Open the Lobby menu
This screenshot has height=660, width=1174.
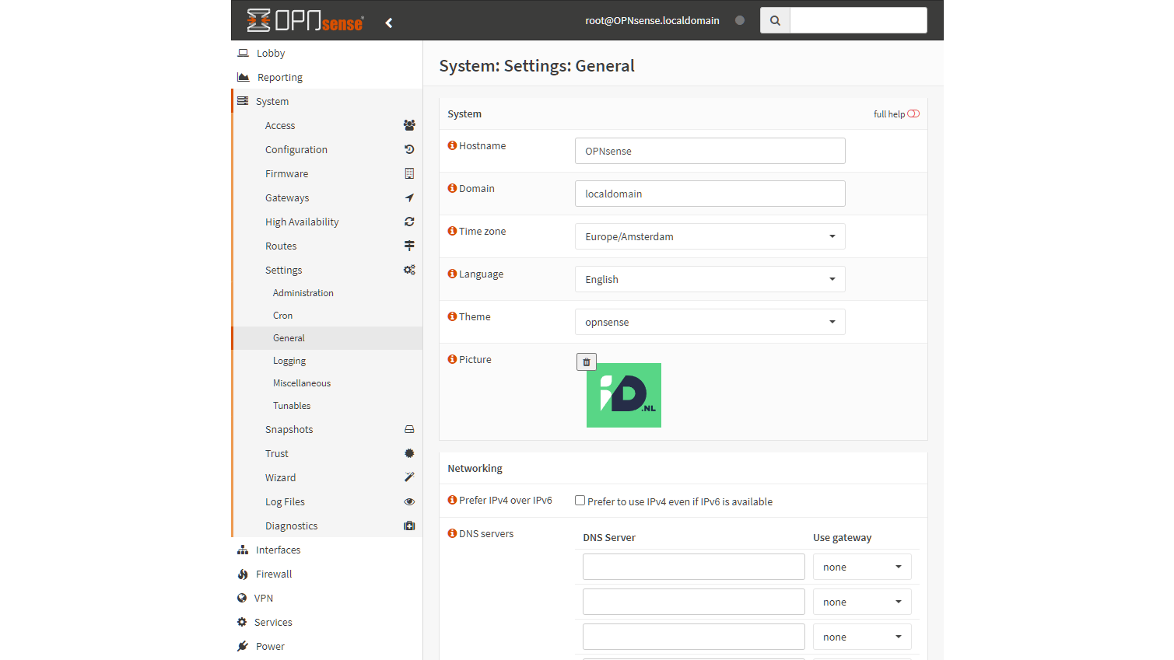point(327,53)
